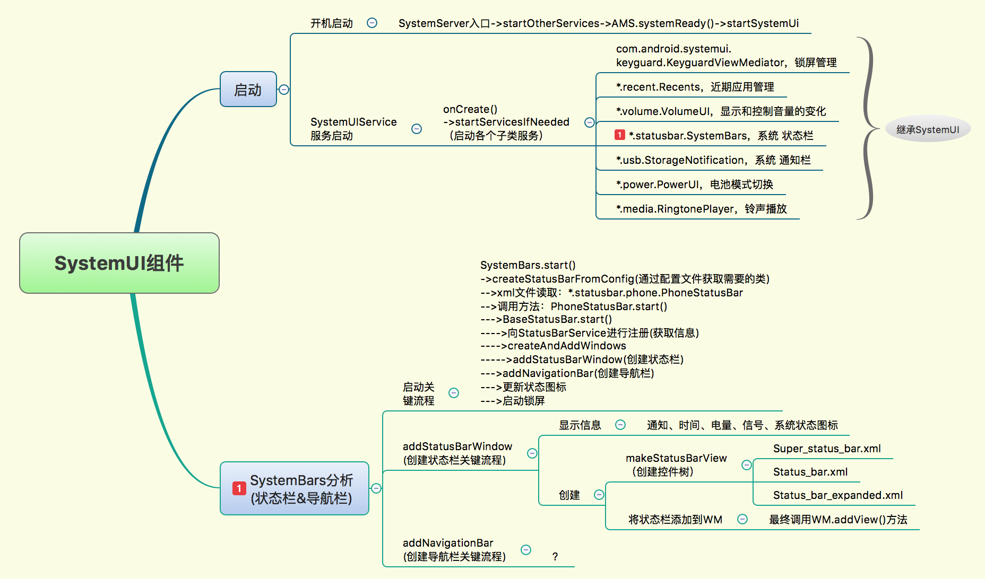Collapse the 创建 branch minus icon
The height and width of the screenshot is (579, 985).
(599, 495)
